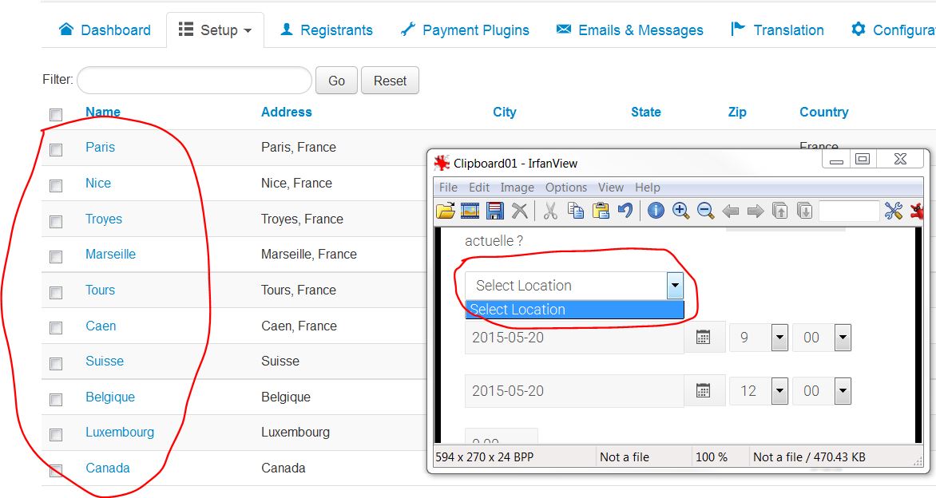
Task: Open the Luxembourg location link
Action: (120, 432)
